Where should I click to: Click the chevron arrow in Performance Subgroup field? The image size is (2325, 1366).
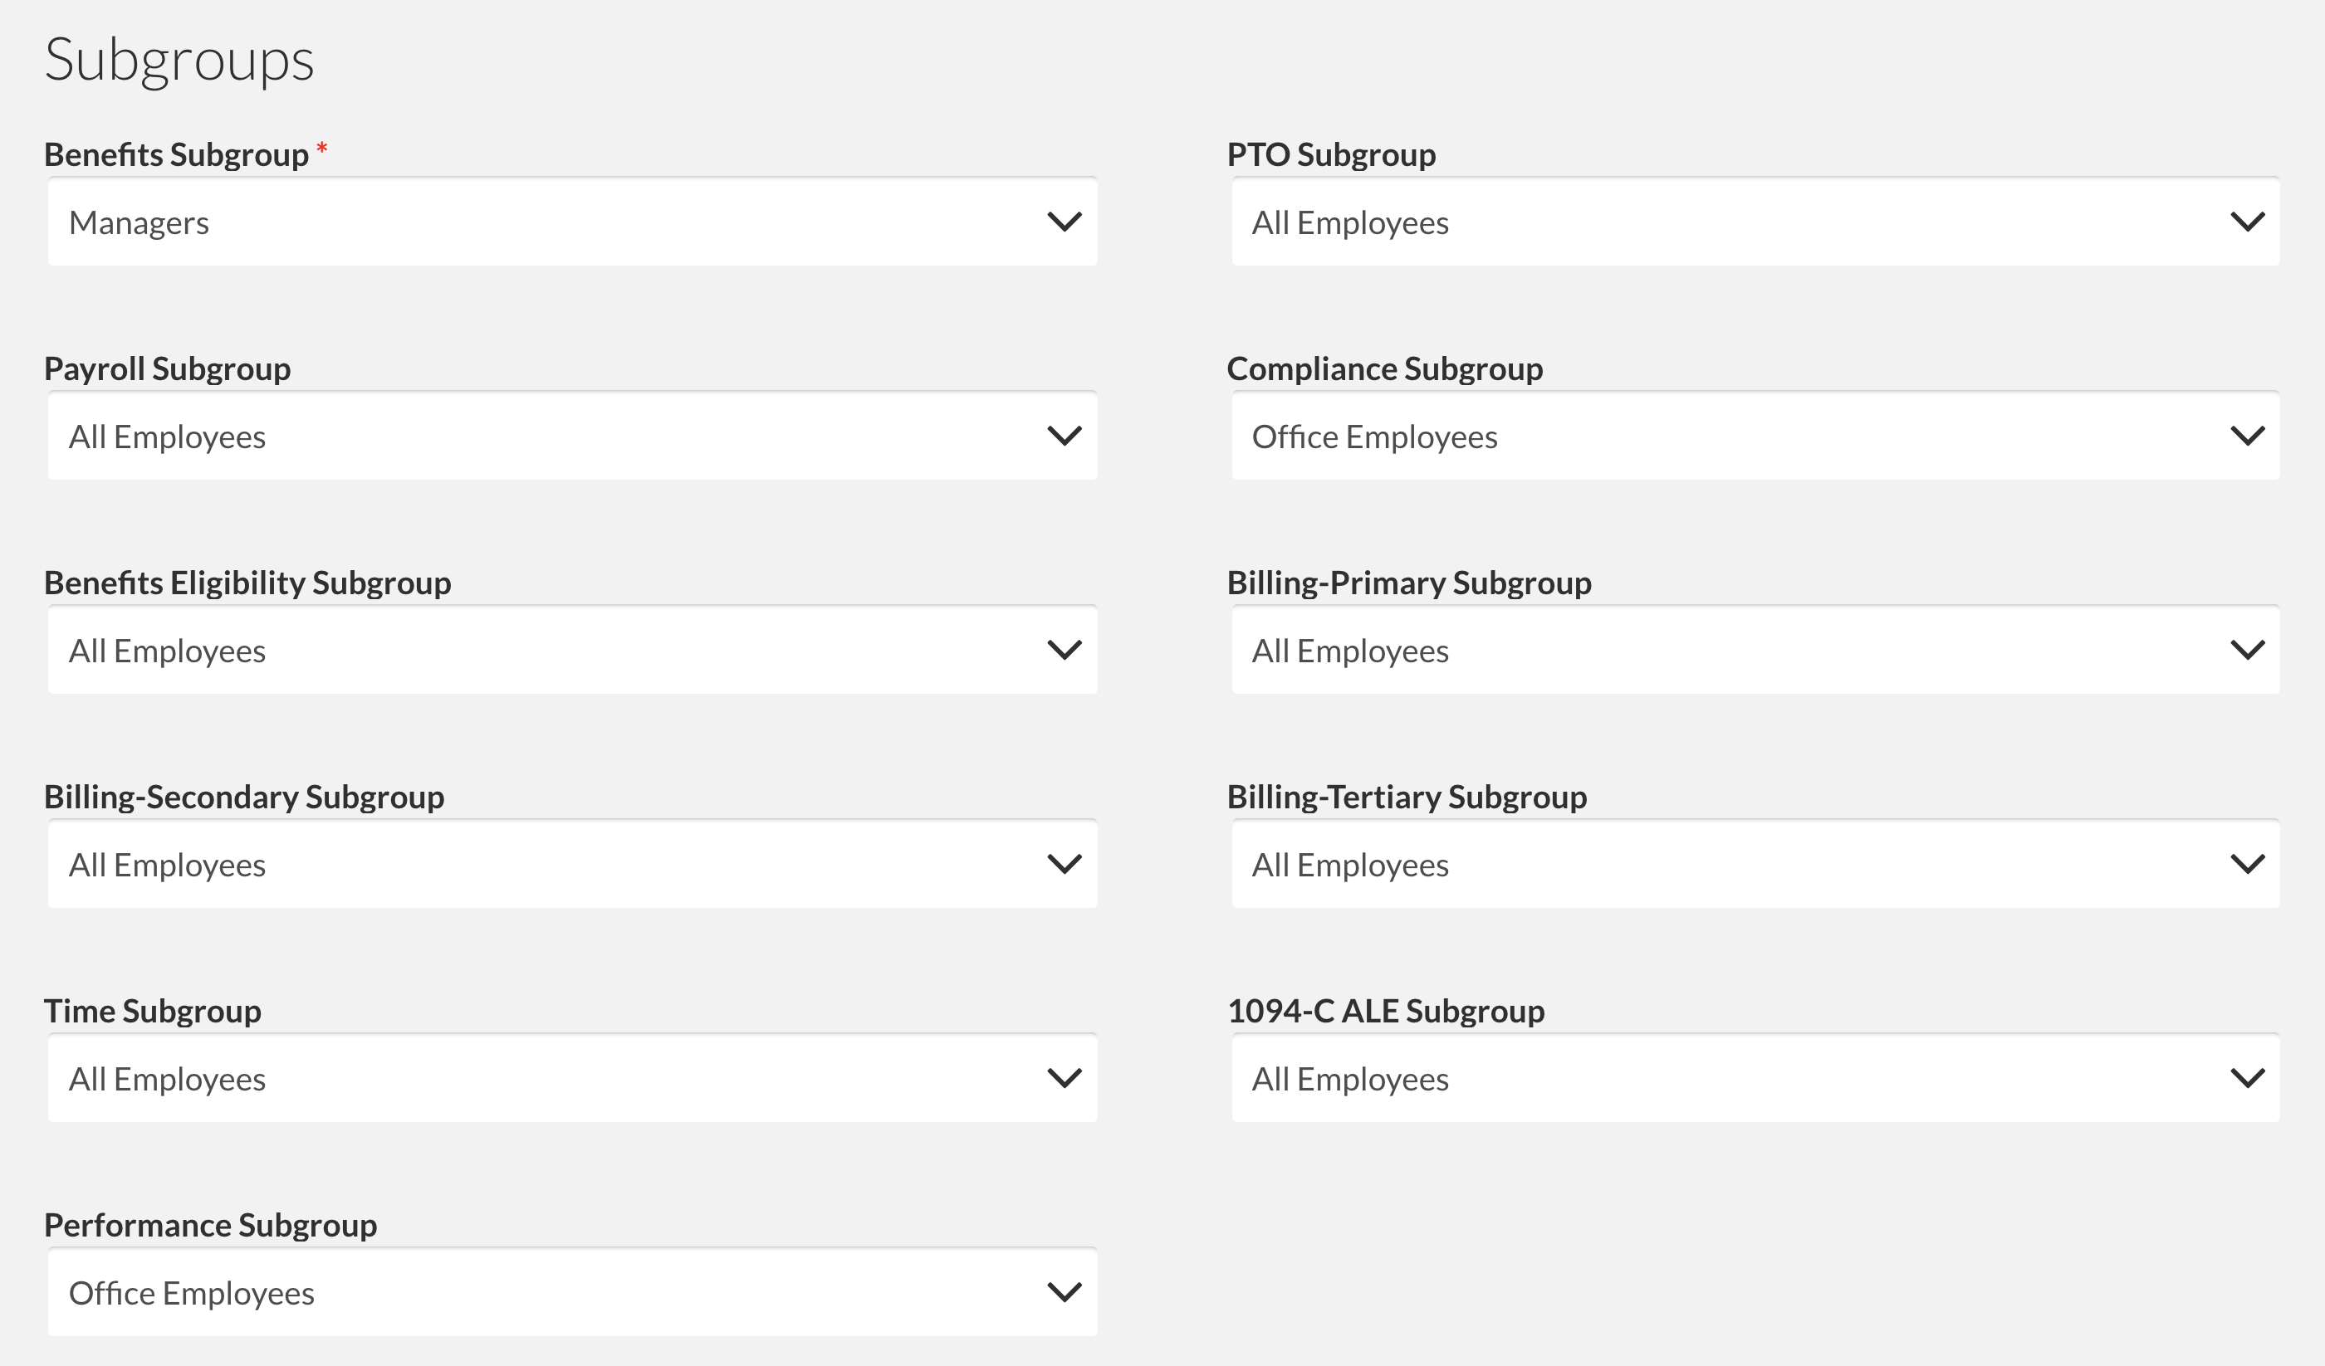click(1064, 1292)
